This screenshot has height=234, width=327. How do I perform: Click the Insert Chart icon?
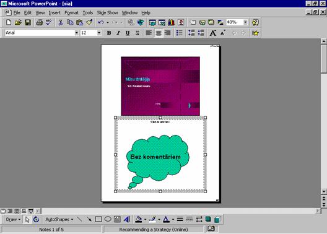(x=171, y=22)
